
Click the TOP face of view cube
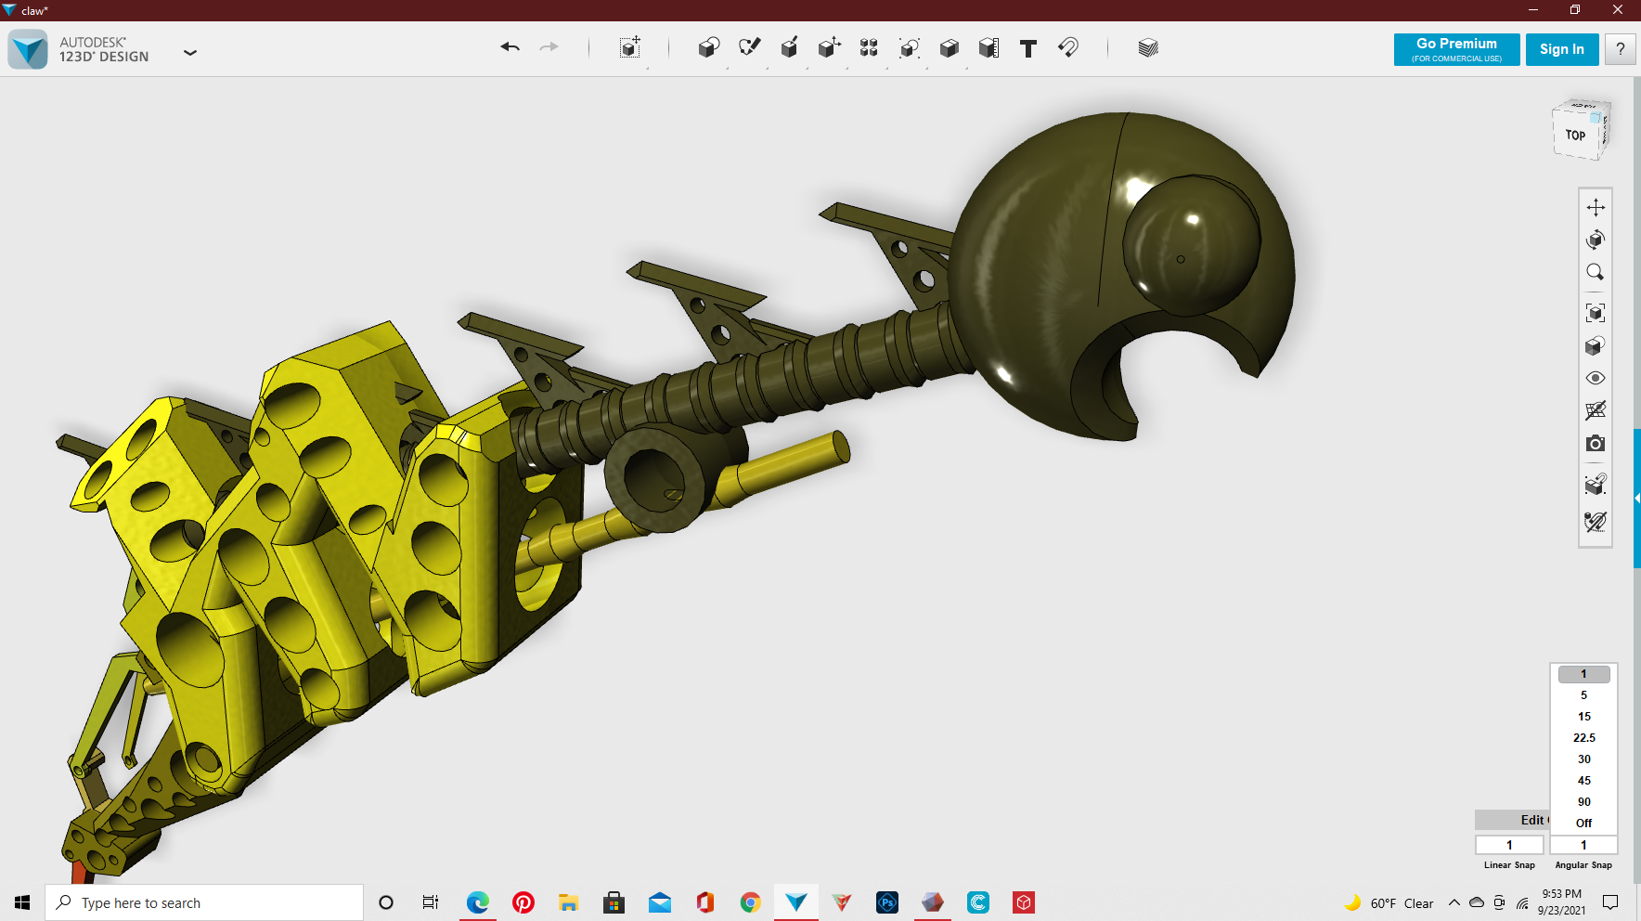(x=1575, y=136)
